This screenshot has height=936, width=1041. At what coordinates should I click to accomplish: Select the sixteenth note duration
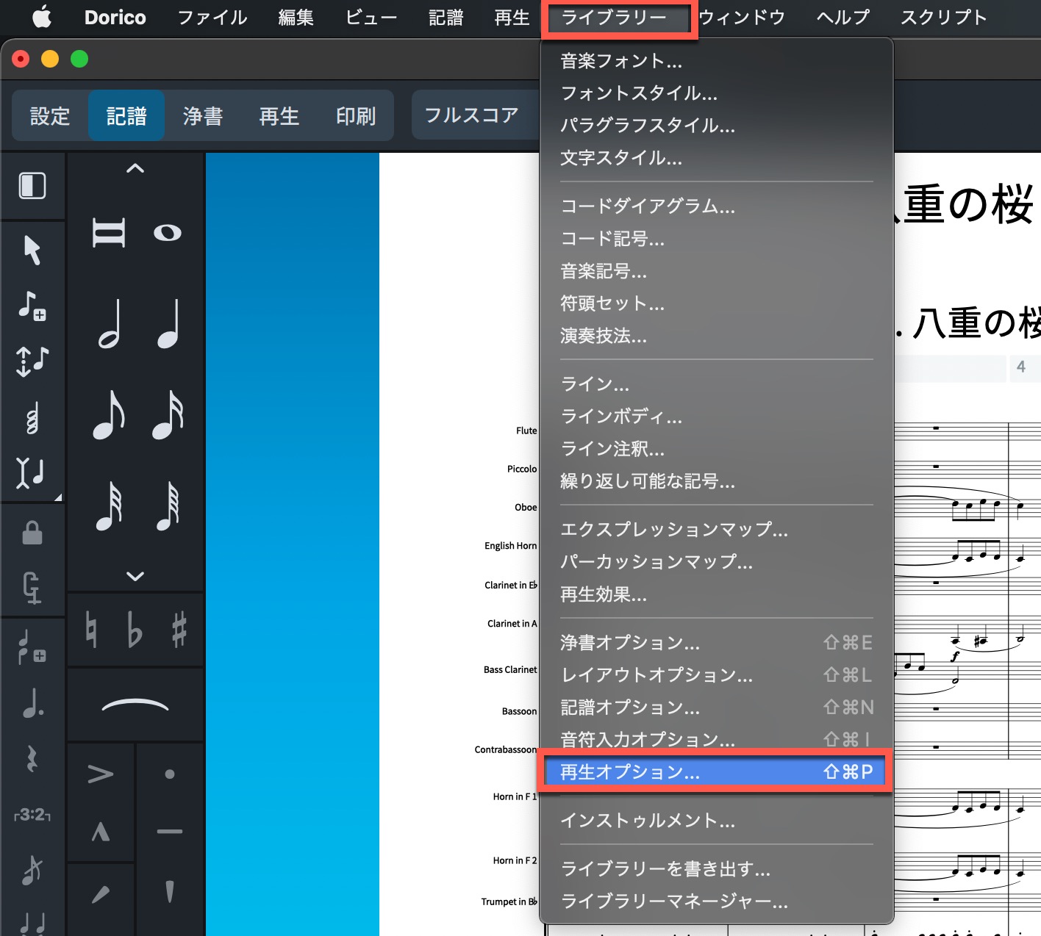[168, 414]
